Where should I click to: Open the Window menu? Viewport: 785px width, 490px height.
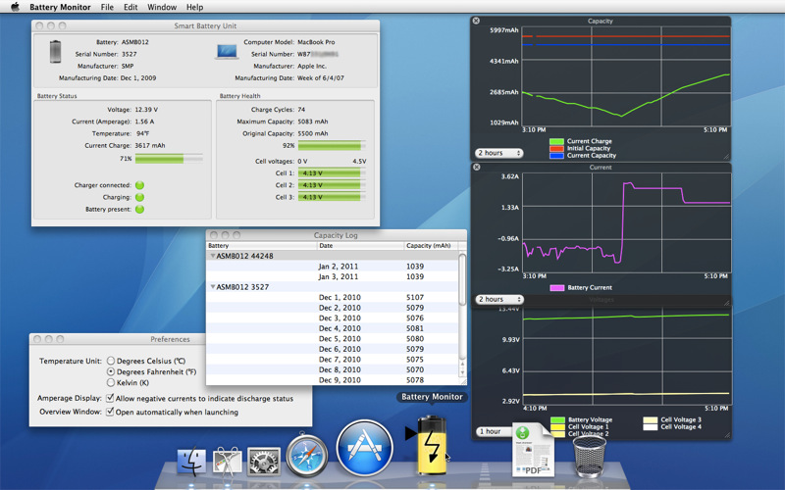162,7
